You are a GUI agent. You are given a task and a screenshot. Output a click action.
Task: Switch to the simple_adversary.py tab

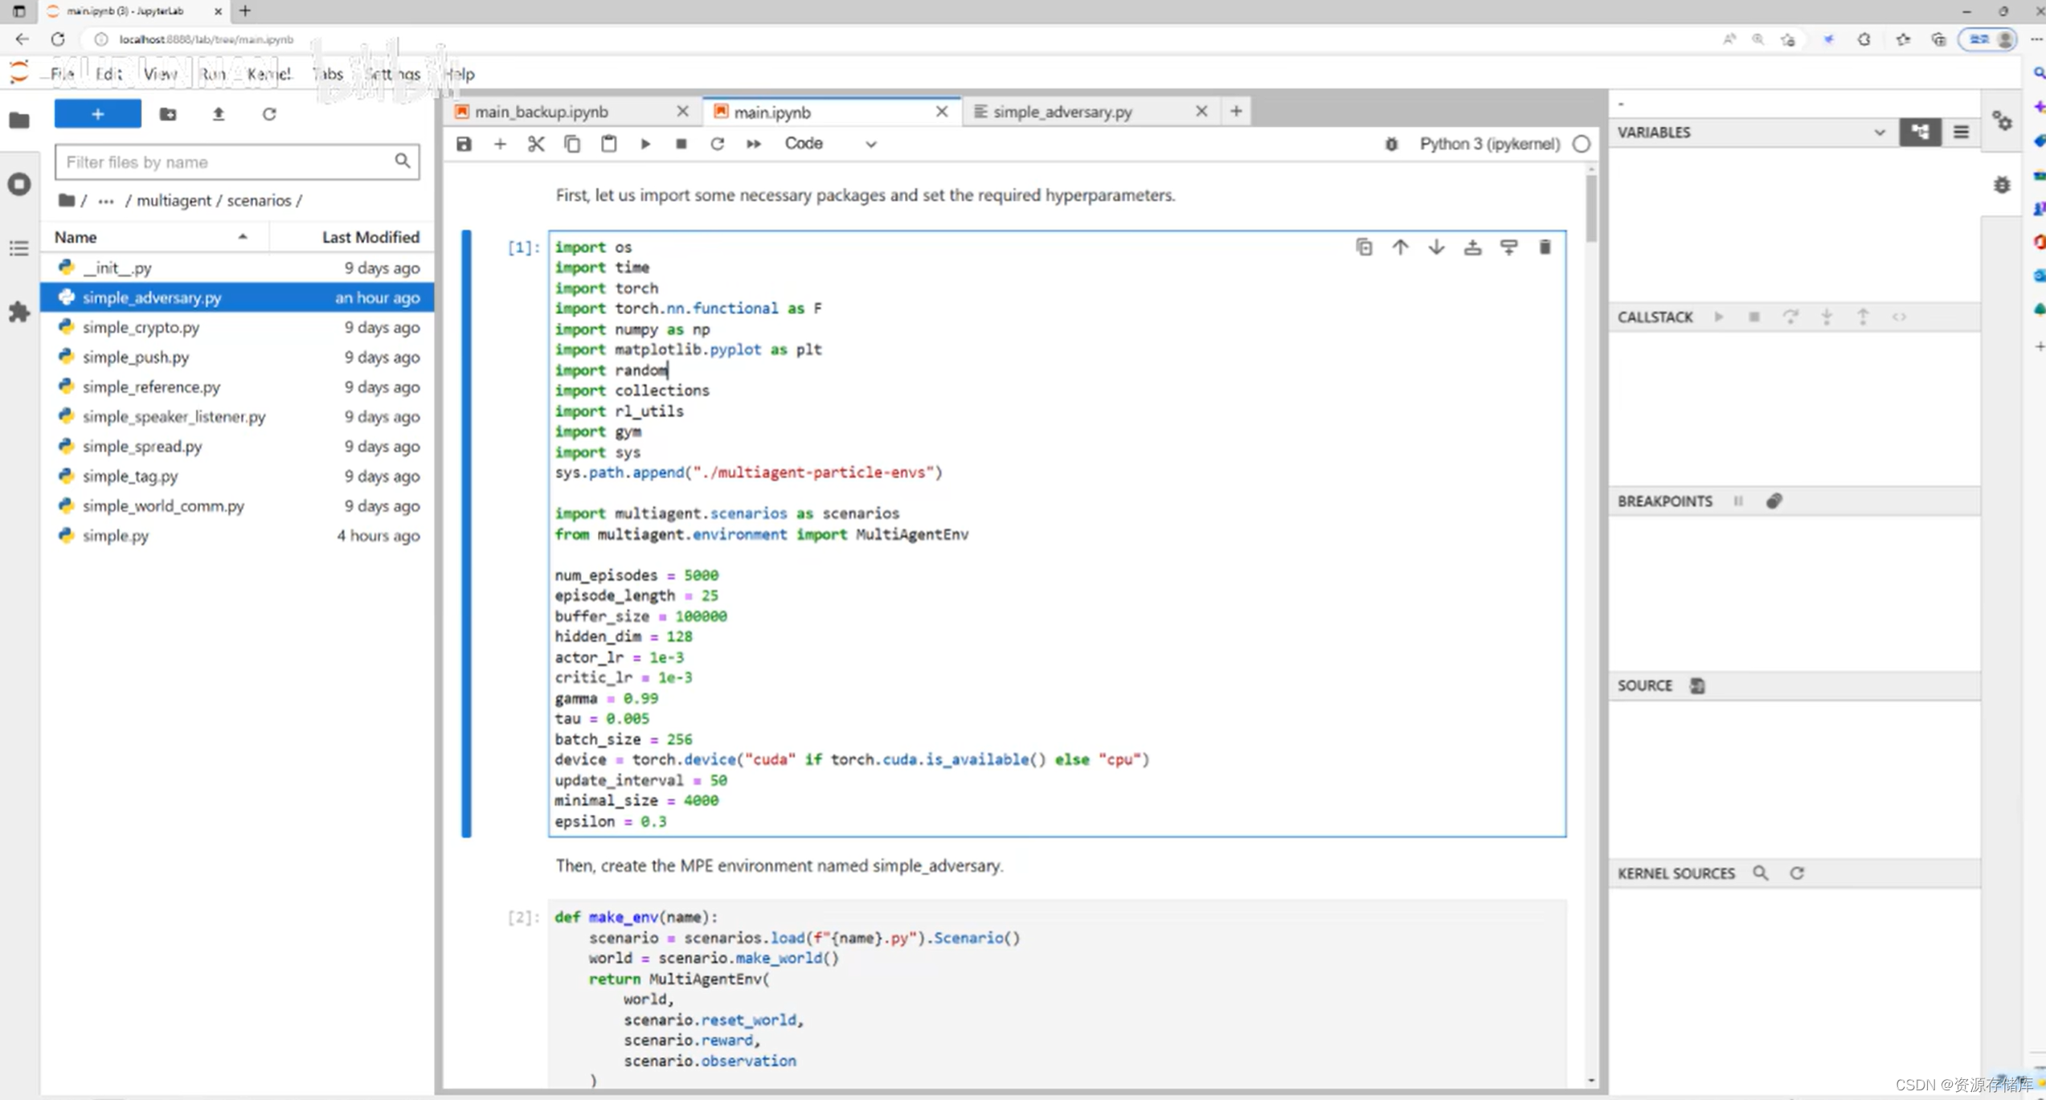(1062, 112)
